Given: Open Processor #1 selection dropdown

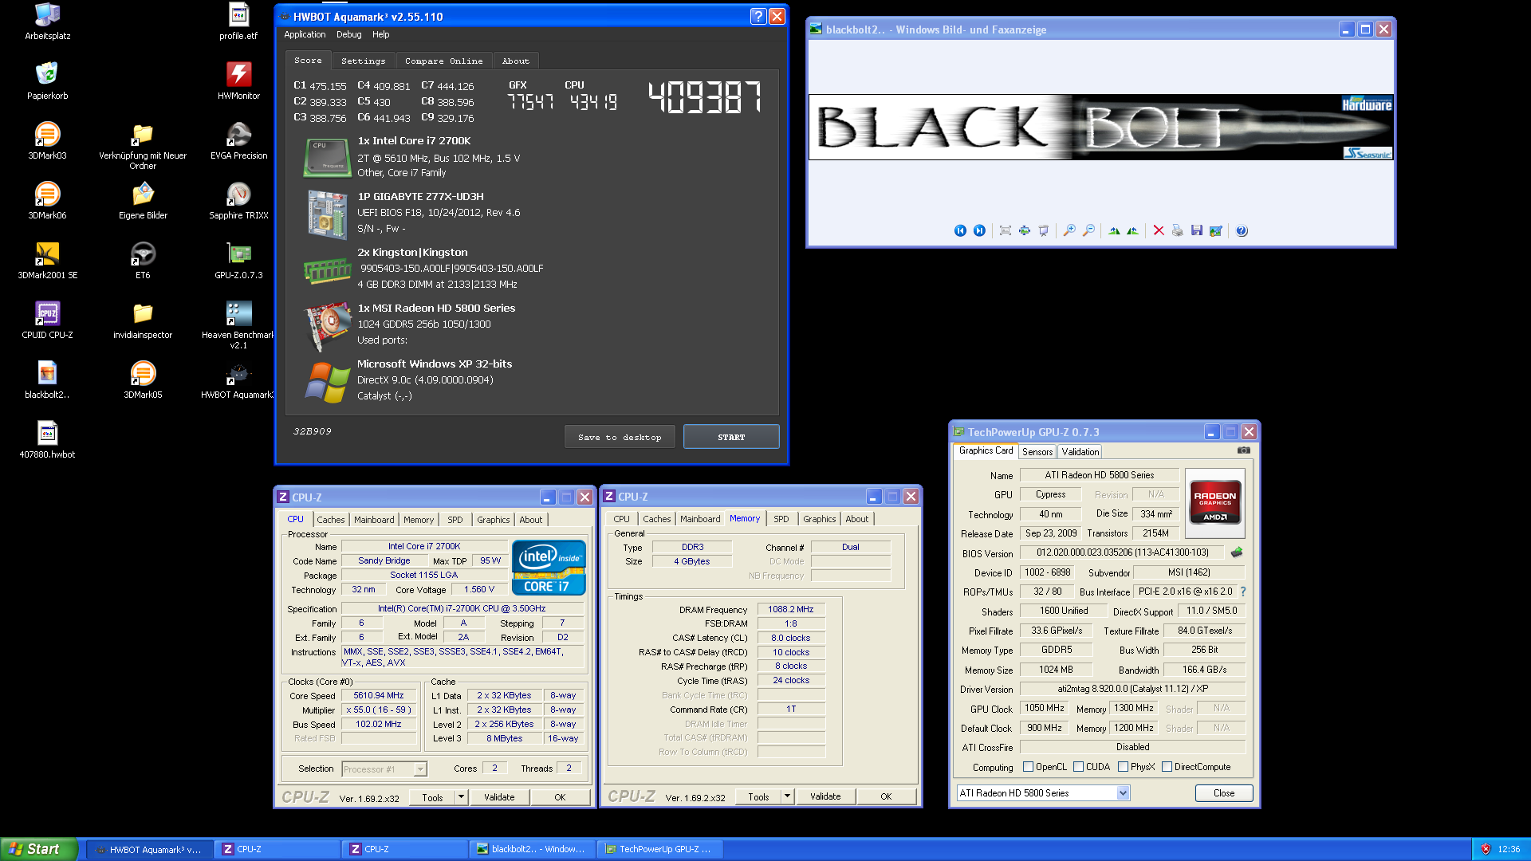Looking at the screenshot, I should 420,769.
